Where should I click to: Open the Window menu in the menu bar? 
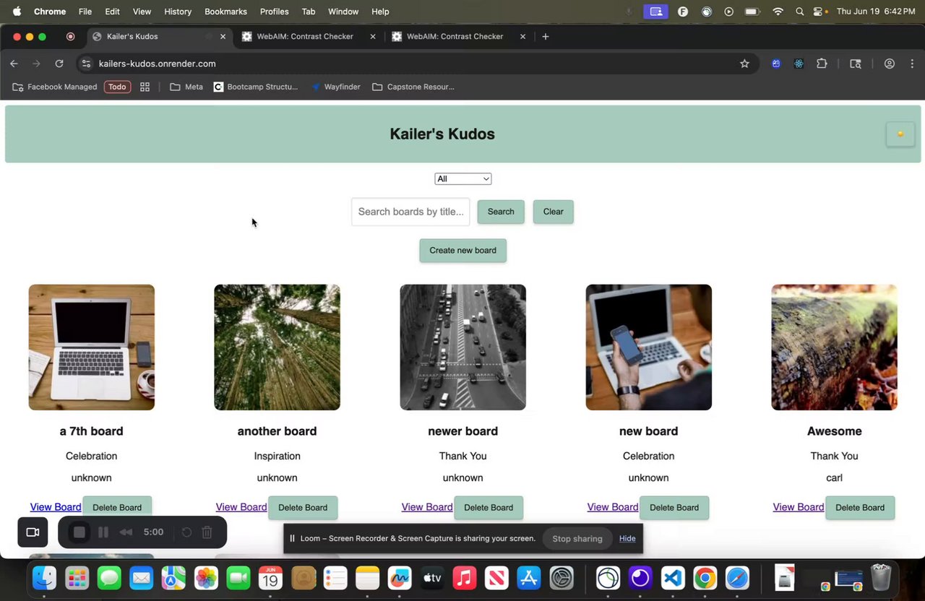pos(343,12)
